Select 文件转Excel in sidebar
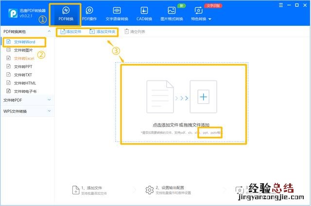The height and width of the screenshot is (206, 311). click(x=24, y=58)
